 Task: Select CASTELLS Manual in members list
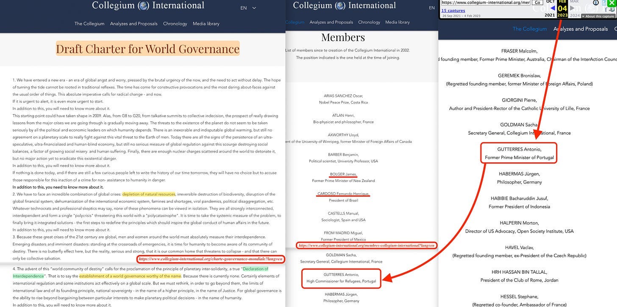point(343,213)
